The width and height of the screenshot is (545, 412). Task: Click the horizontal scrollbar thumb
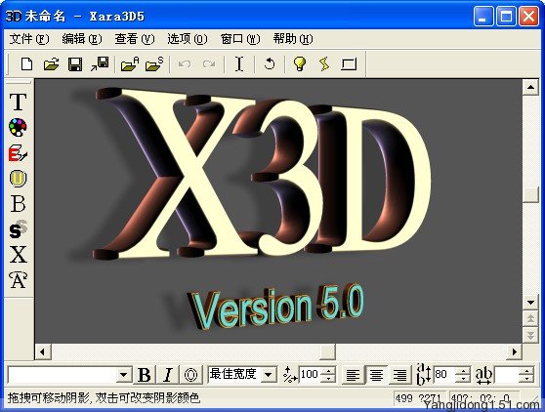(x=327, y=351)
